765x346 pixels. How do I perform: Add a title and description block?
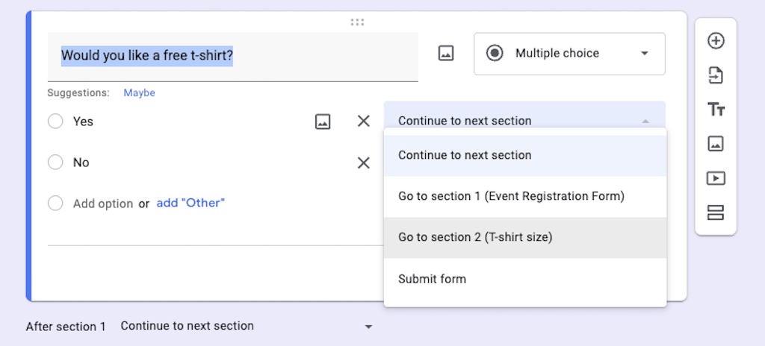(716, 110)
